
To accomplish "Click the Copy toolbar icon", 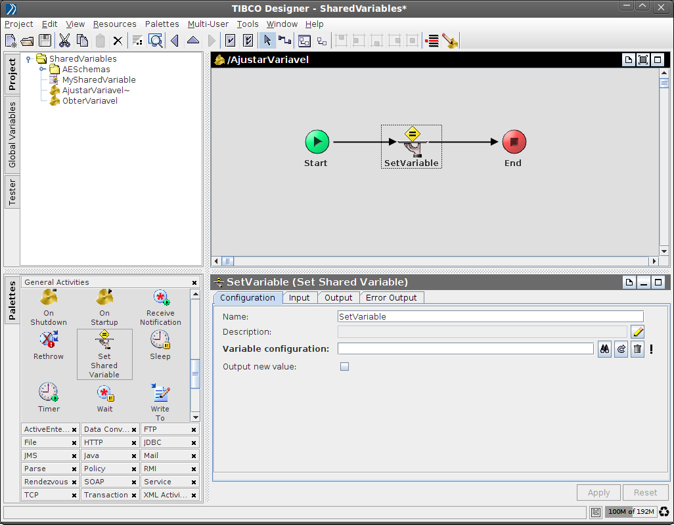I will (82, 41).
